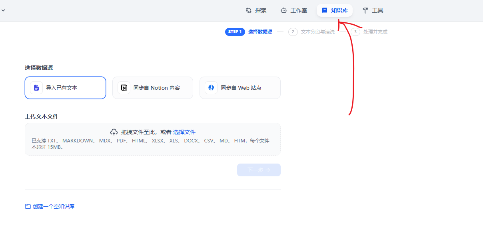Open the 选择文件 file picker link

(x=184, y=132)
